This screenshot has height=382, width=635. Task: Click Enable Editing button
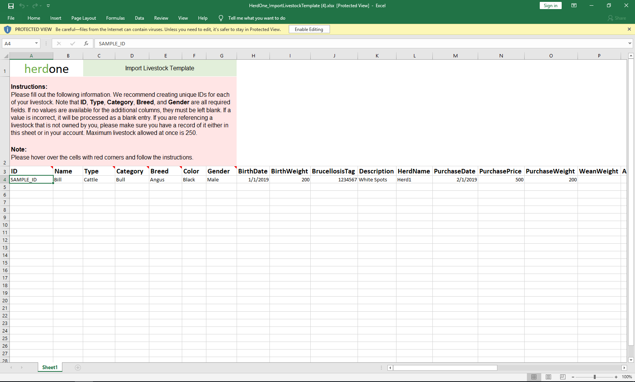[x=309, y=29]
